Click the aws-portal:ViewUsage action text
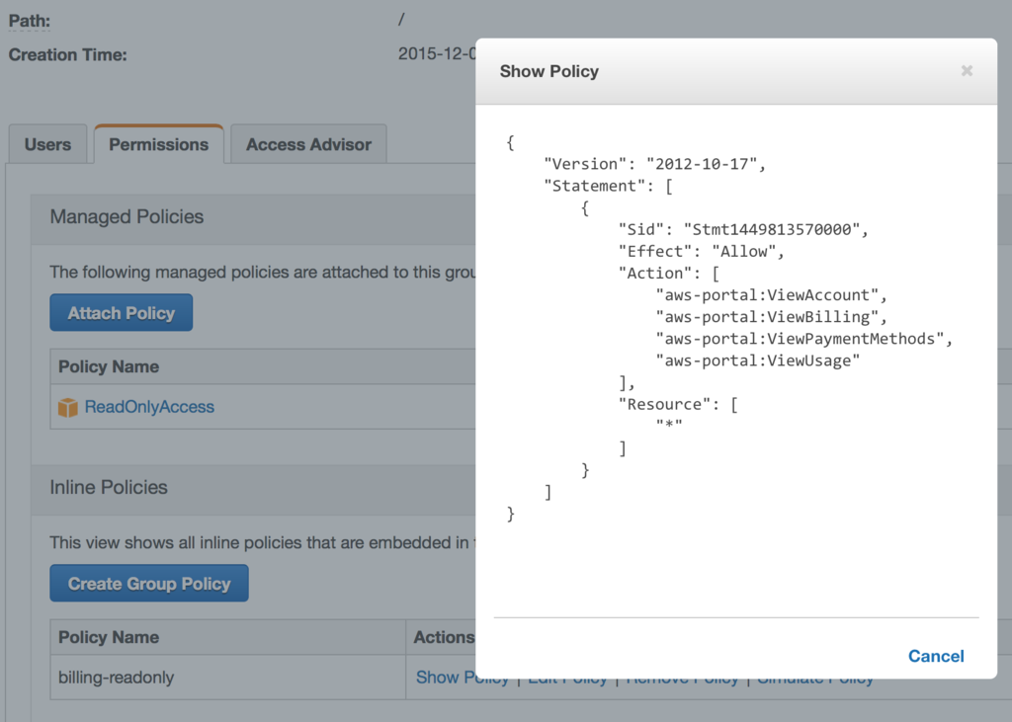 758,361
